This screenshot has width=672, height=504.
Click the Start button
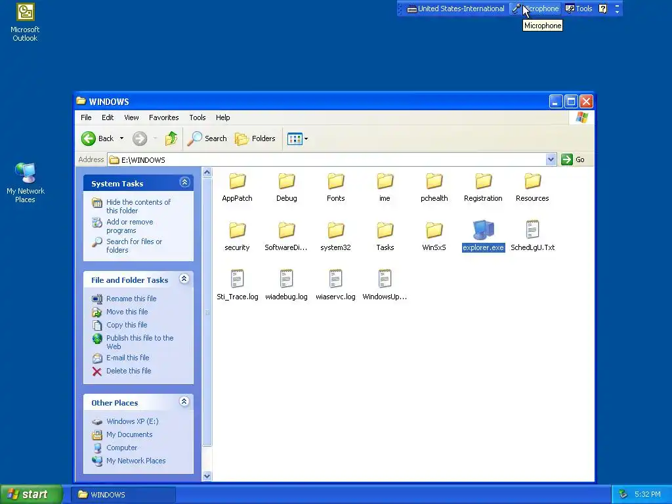tap(31, 494)
